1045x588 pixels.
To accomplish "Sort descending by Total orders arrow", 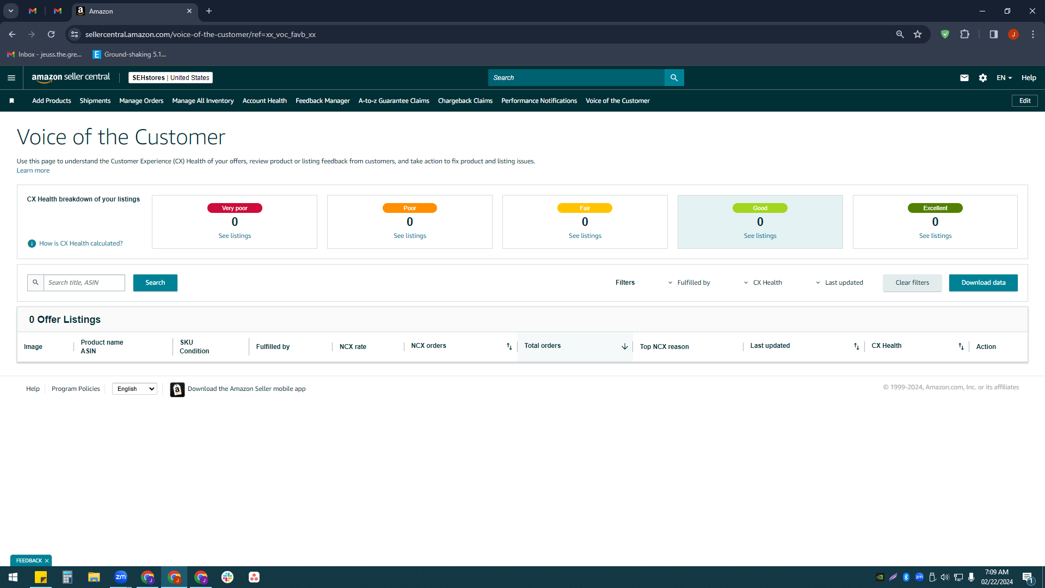I will pos(625,346).
